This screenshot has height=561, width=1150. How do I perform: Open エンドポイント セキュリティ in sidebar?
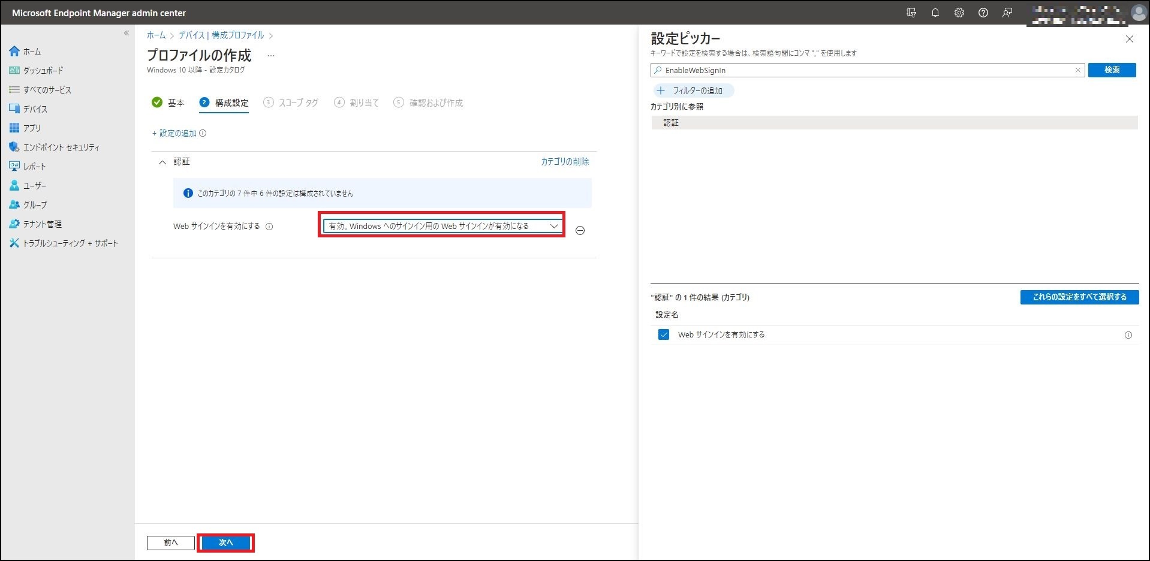[55, 147]
